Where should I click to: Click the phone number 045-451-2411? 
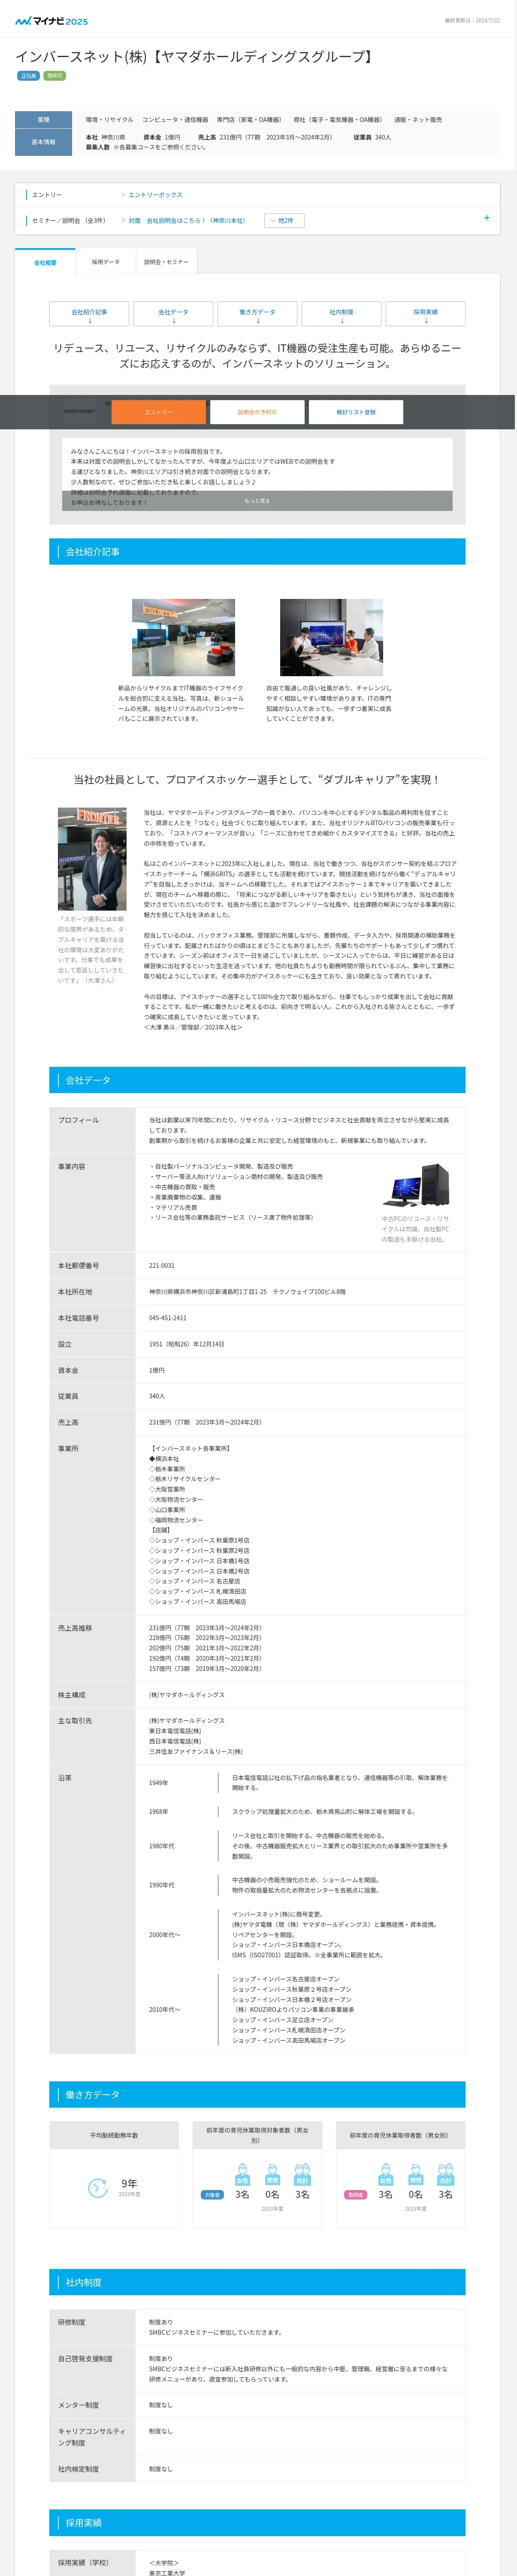(x=168, y=1318)
